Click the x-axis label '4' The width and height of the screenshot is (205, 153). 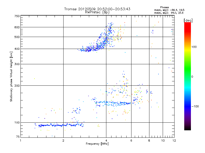tap(106, 141)
